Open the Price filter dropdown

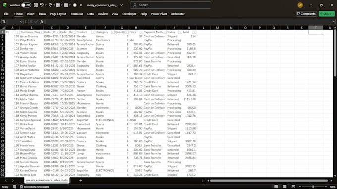(x=141, y=32)
